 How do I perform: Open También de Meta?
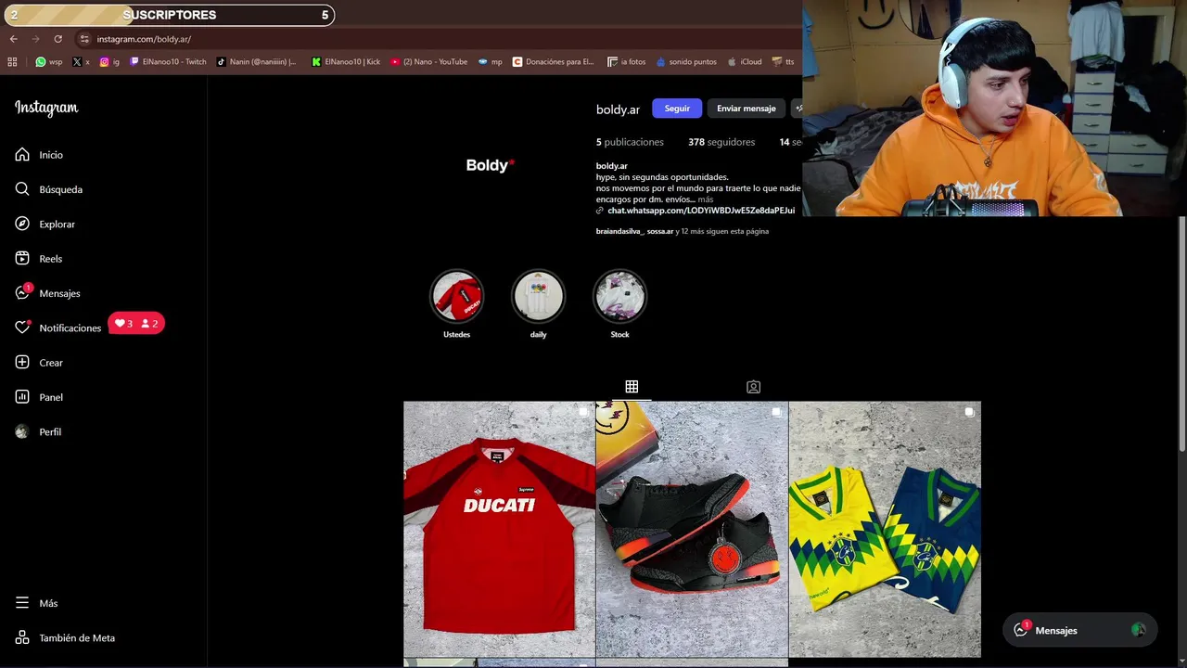pos(65,638)
